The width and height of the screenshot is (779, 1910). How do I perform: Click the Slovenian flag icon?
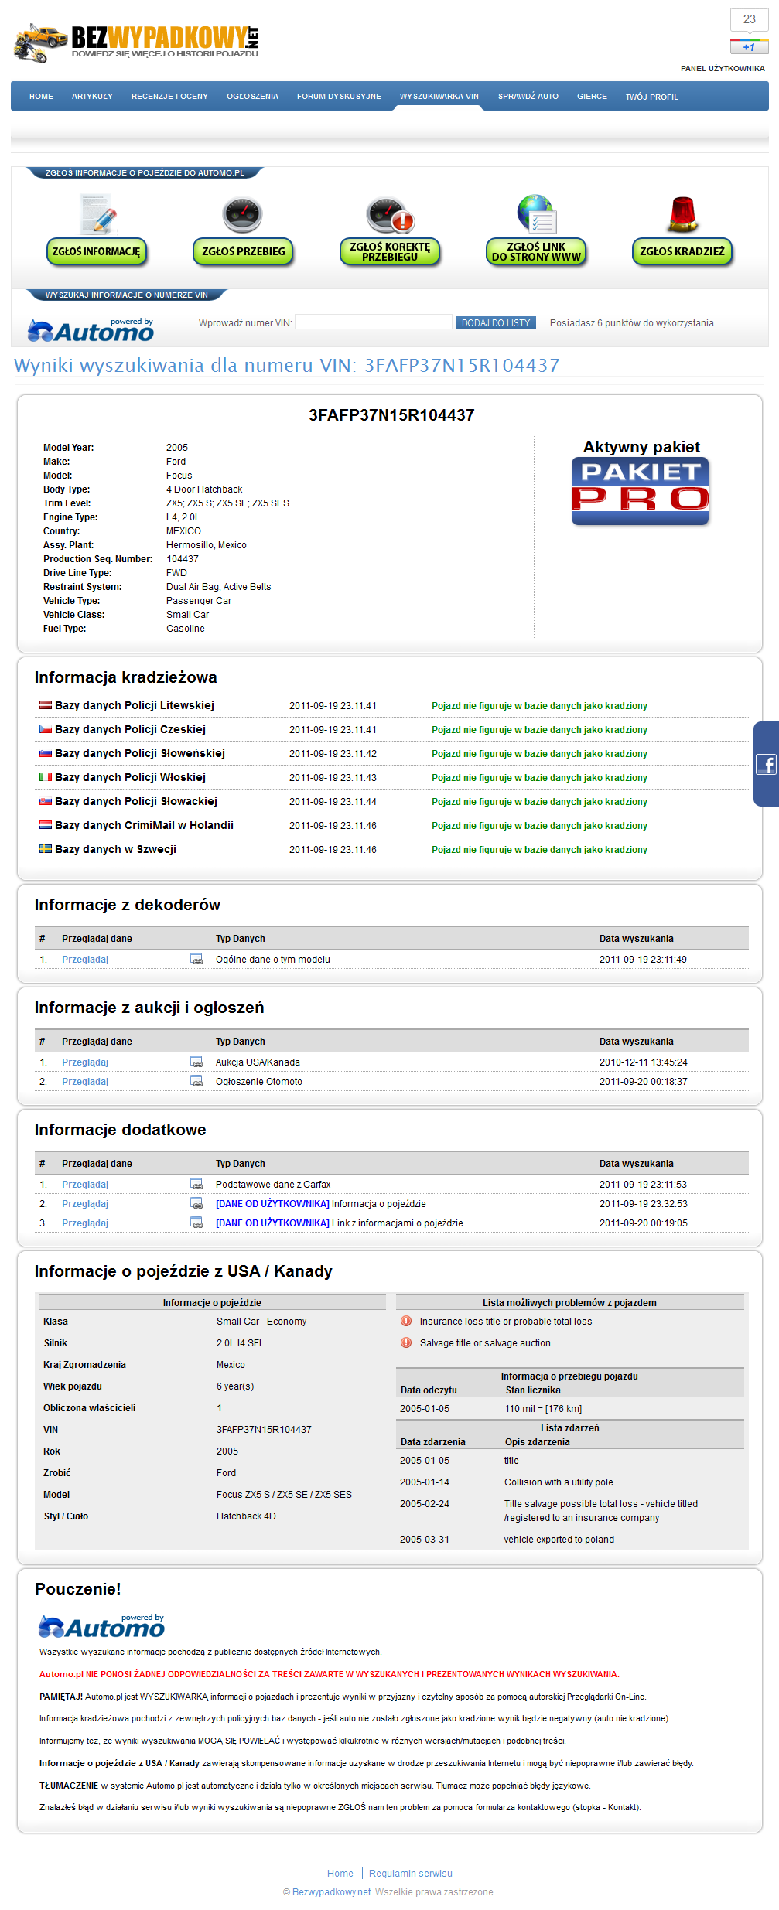[x=46, y=752]
